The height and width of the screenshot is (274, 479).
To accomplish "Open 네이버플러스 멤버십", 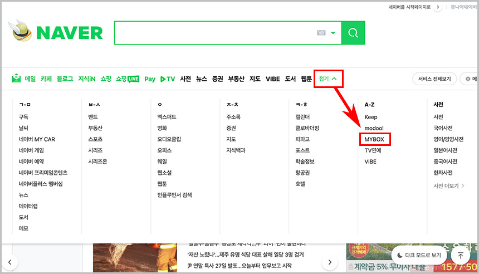I will (41, 184).
